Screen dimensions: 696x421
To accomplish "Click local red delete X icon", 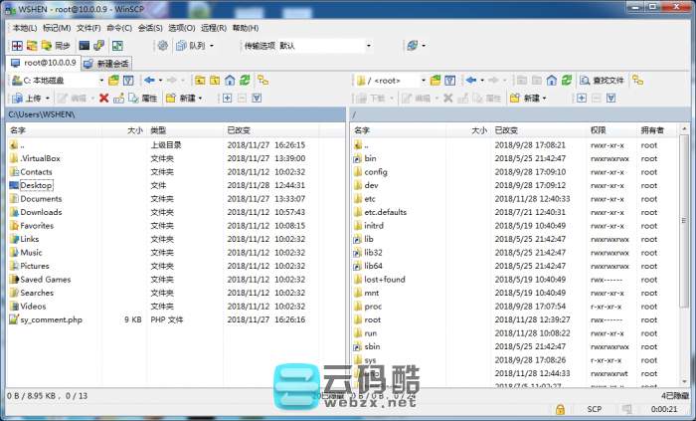I will click(x=103, y=99).
